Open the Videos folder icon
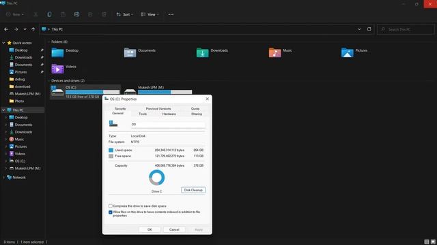The width and height of the screenshot is (437, 245). pyautogui.click(x=57, y=69)
